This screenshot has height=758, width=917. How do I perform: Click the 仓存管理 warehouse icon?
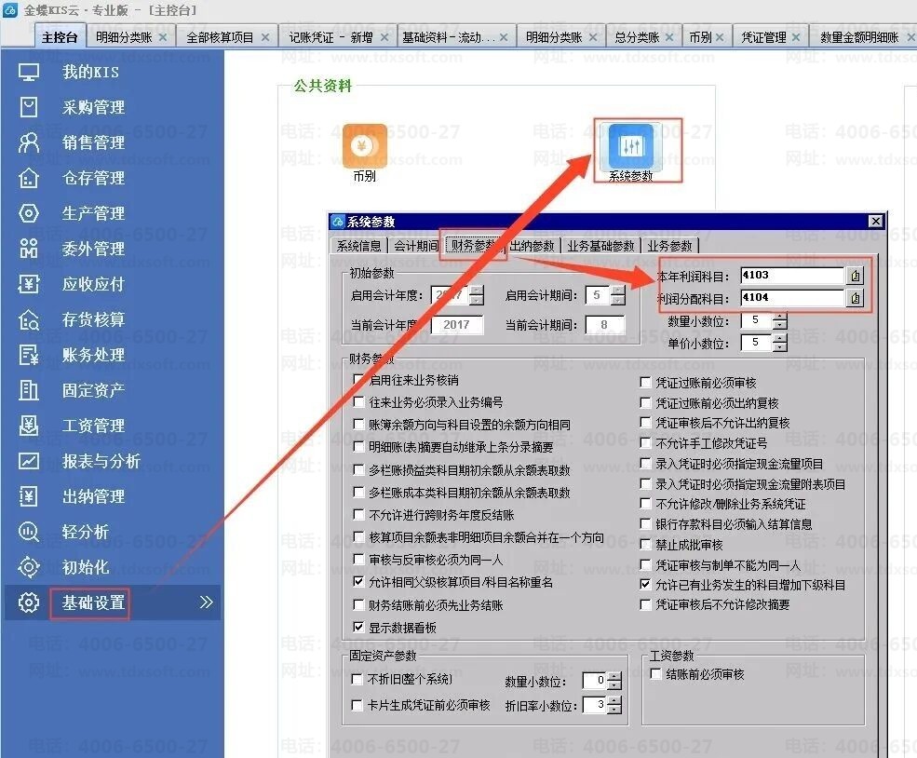tap(29, 178)
